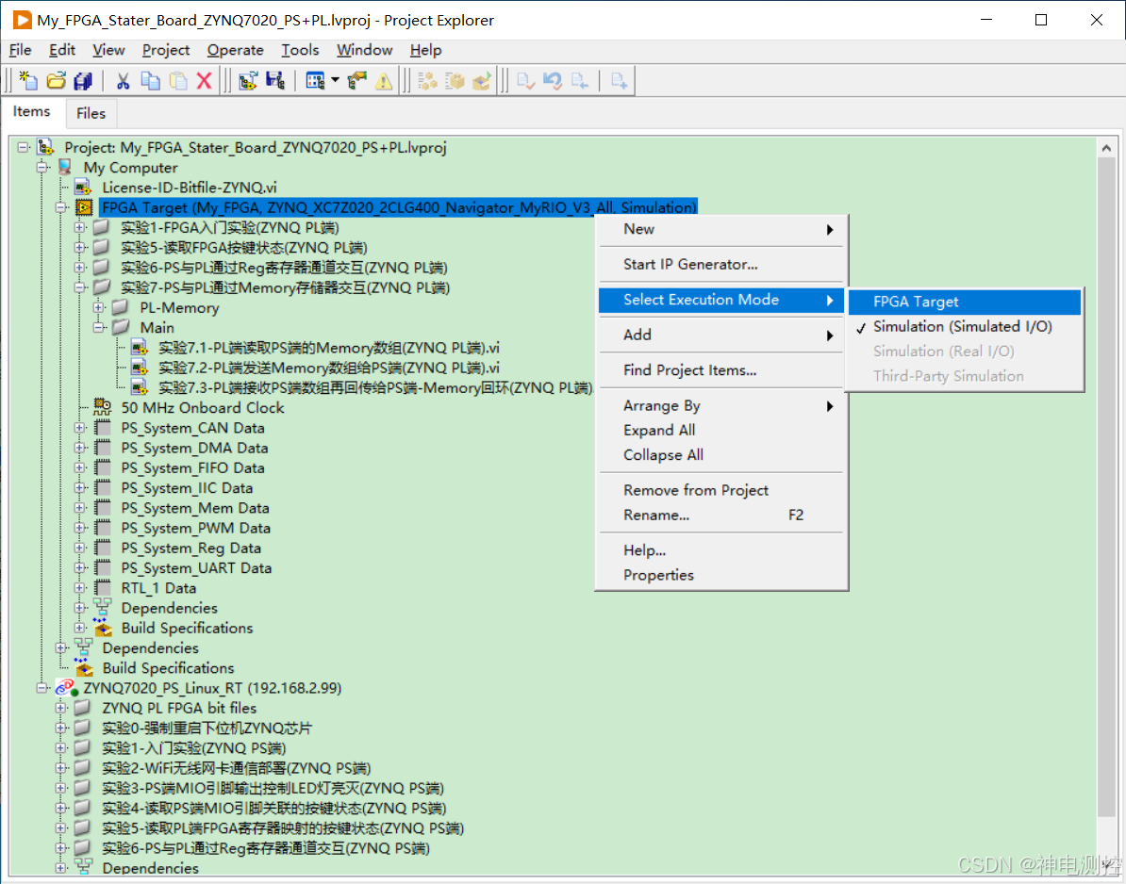Expand the PS_System_FIFO Data node

(x=80, y=467)
